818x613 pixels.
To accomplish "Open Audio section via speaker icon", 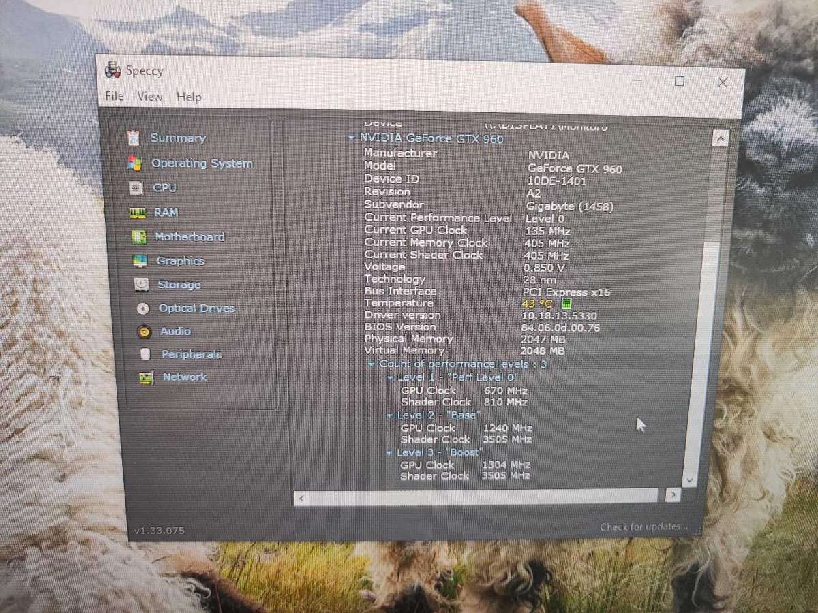I will pos(144,332).
